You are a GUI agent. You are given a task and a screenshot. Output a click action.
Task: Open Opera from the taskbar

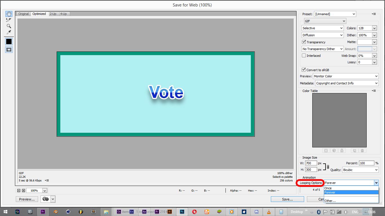(194, 212)
